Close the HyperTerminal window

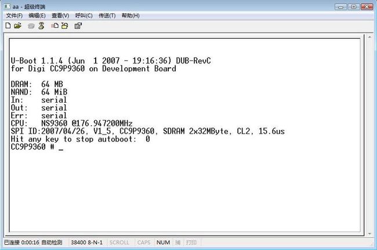coord(367,7)
